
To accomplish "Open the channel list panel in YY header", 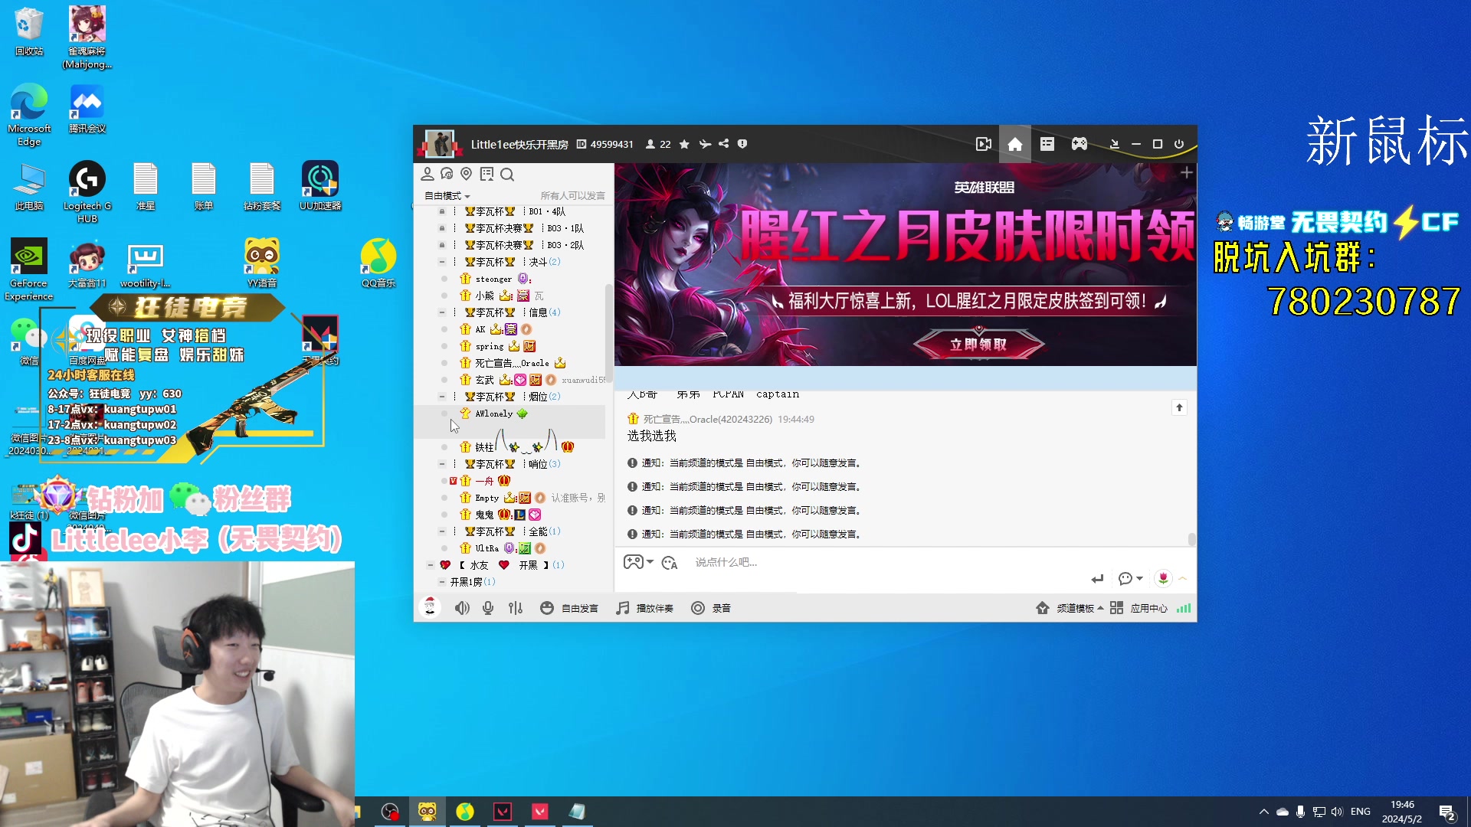I will click(x=1047, y=144).
